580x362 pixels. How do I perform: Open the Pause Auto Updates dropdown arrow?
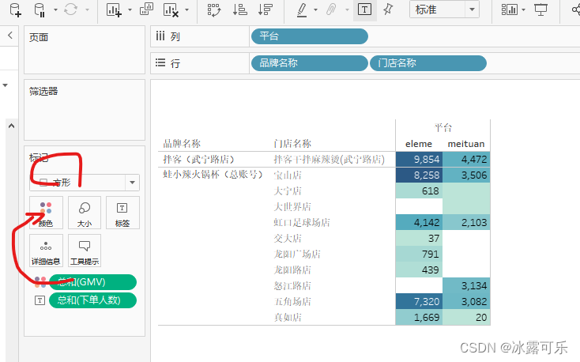point(55,9)
